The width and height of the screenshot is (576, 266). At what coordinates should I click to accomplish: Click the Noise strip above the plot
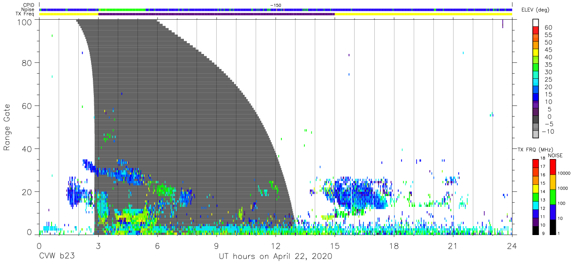coord(276,9)
